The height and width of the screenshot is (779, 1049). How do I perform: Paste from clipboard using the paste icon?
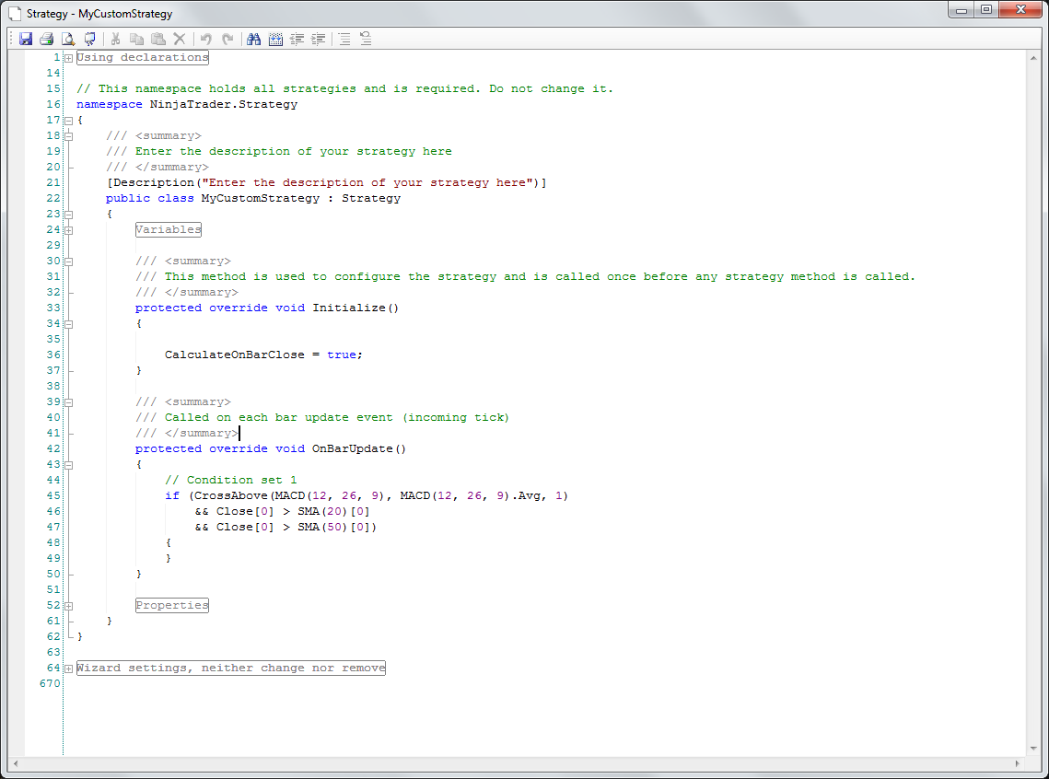click(157, 39)
